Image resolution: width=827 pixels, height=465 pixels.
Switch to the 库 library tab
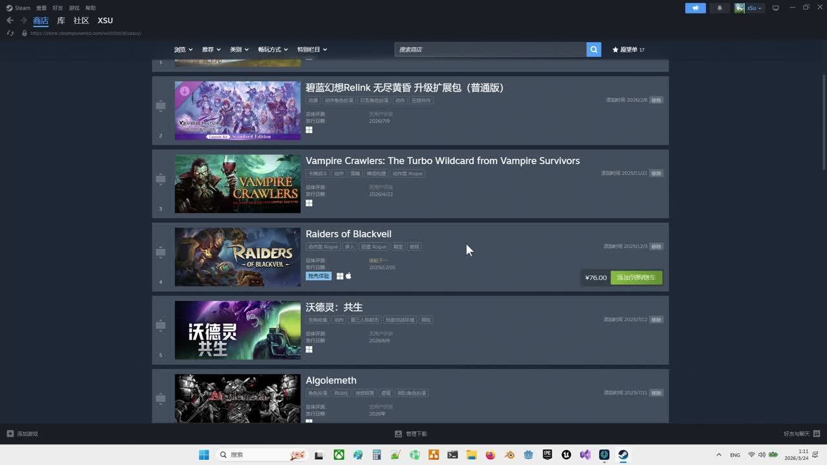point(61,21)
